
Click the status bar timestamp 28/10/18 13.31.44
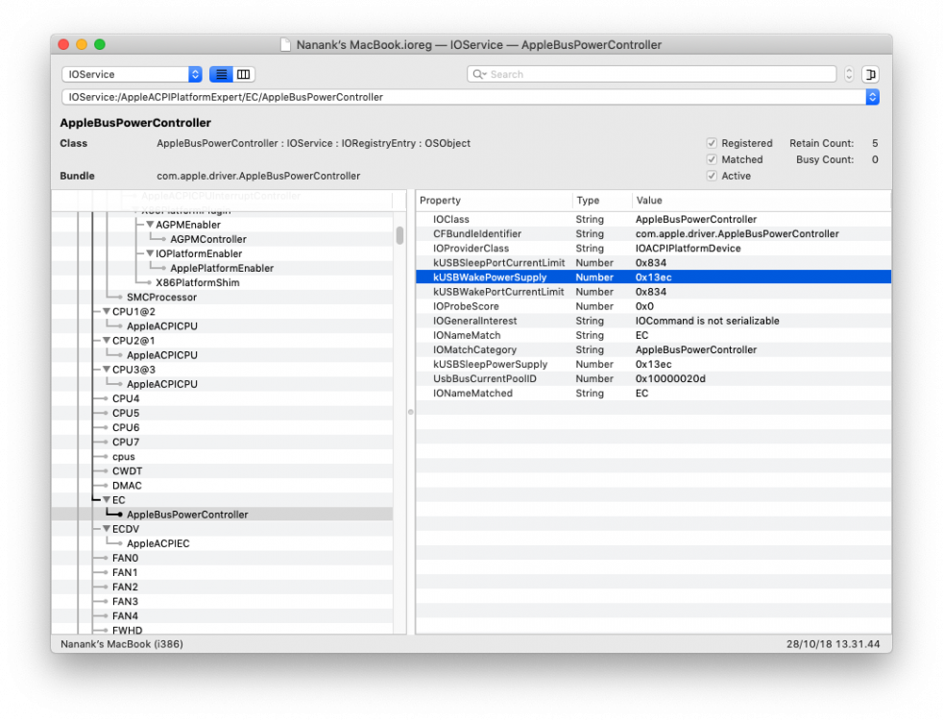(833, 643)
